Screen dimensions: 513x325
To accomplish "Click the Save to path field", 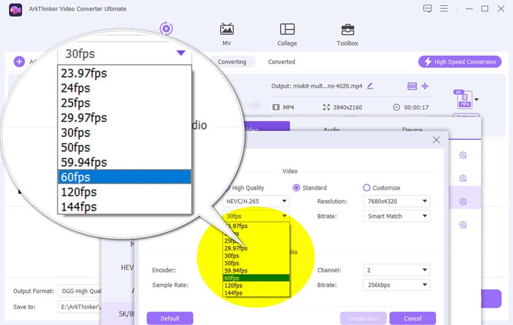I will point(80,306).
